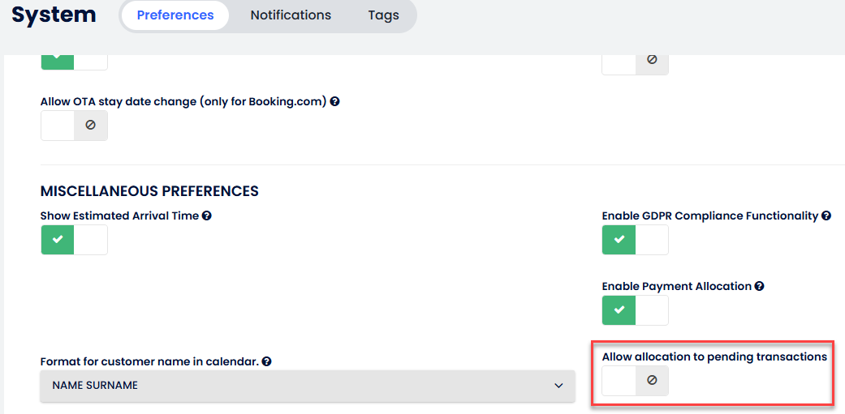The height and width of the screenshot is (414, 845).
Task: Open the Tags tab
Action: point(383,15)
